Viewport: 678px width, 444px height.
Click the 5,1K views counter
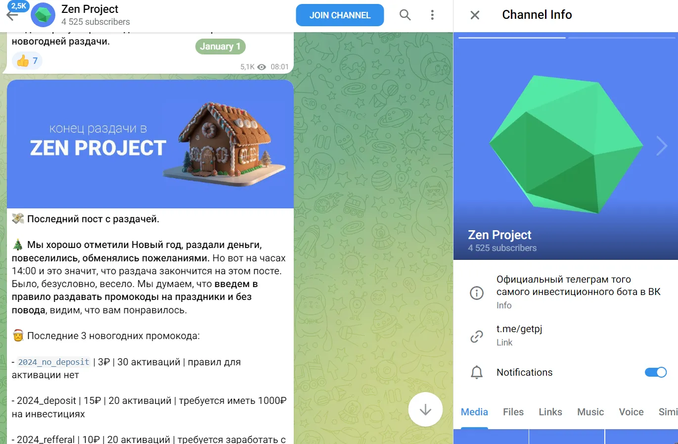[x=253, y=67]
